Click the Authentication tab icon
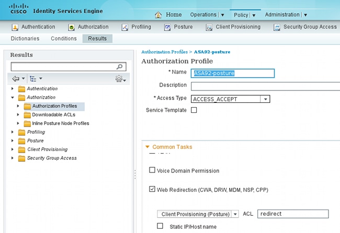Image resolution: width=340 pixels, height=233 pixels. 15,27
